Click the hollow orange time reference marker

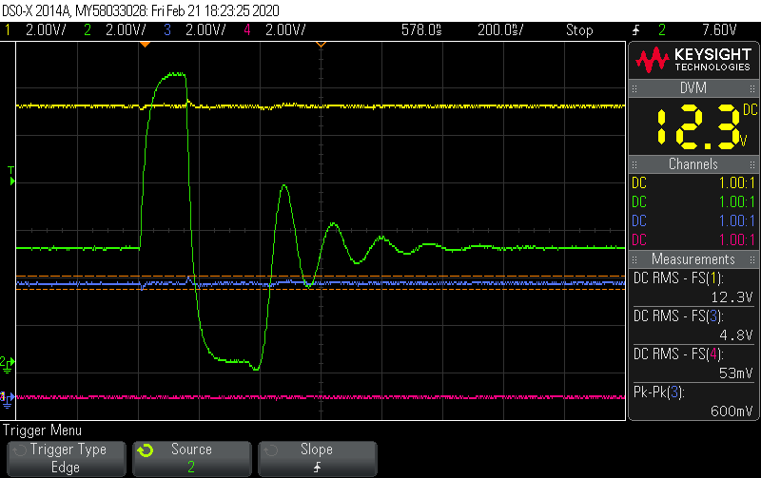pyautogui.click(x=321, y=45)
